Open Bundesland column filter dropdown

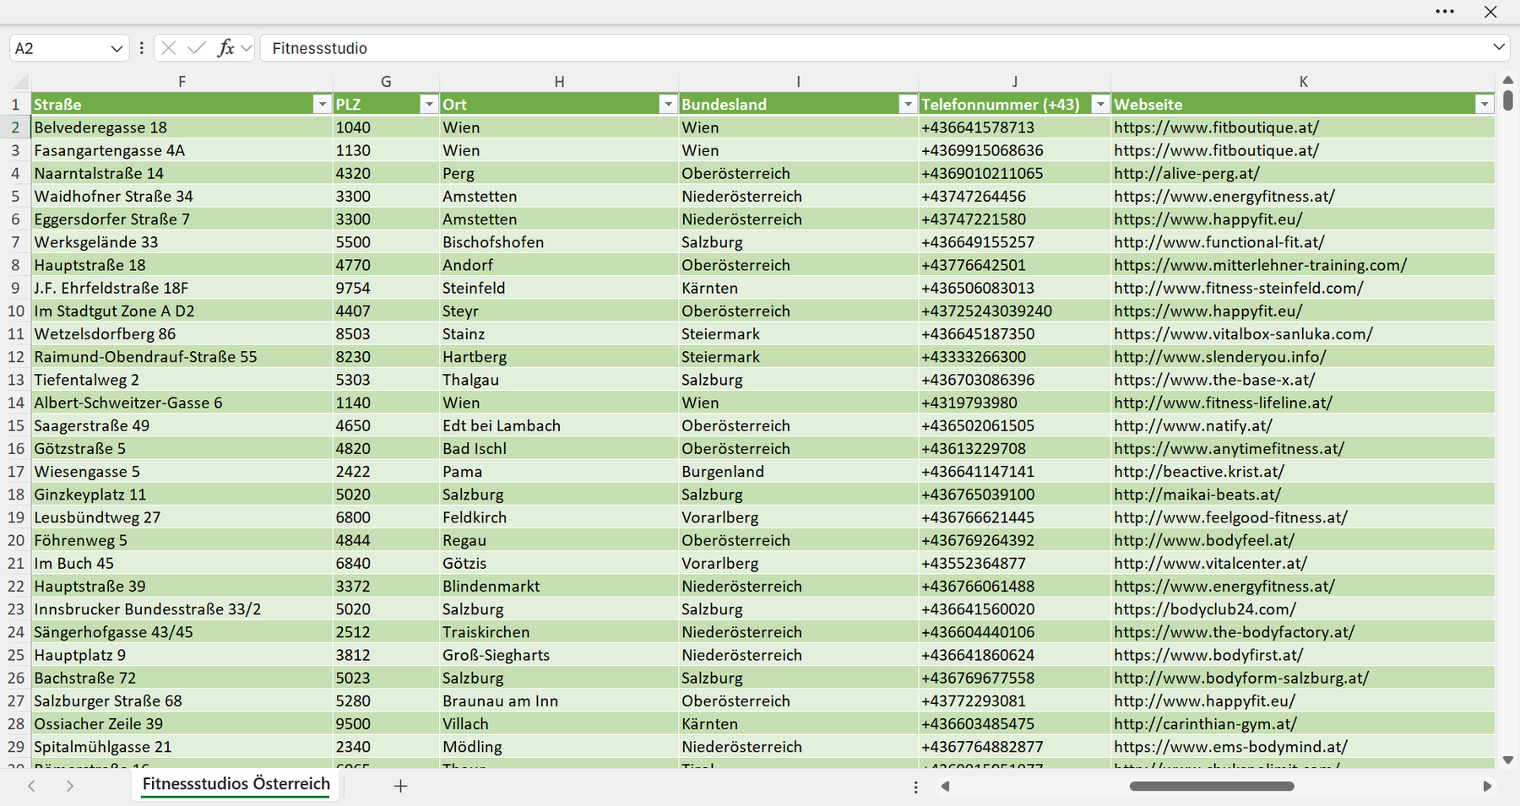coord(908,105)
